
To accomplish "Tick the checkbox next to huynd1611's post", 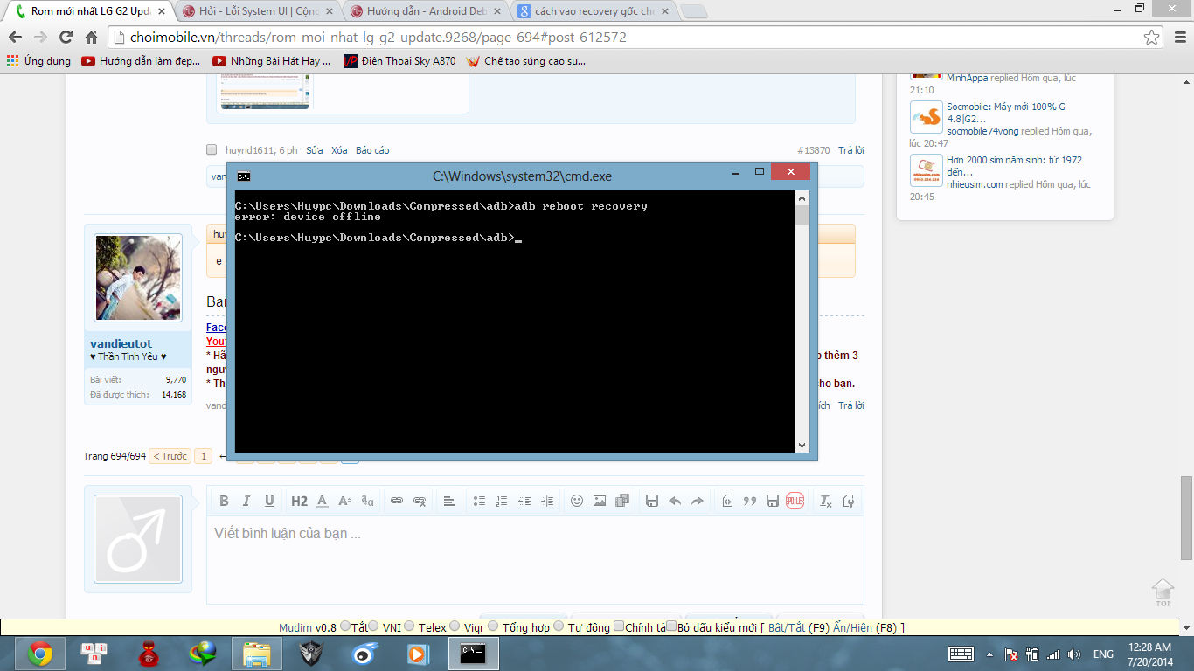I will (212, 149).
